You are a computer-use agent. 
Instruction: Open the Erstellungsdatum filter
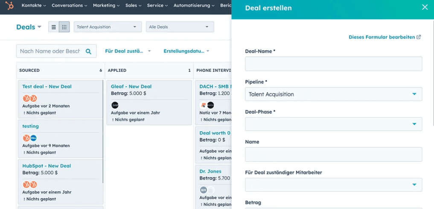(x=186, y=51)
